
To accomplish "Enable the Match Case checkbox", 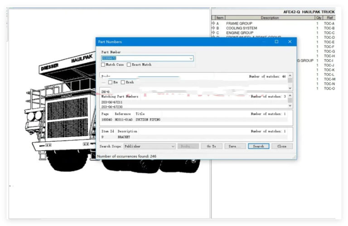I will click(103, 65).
